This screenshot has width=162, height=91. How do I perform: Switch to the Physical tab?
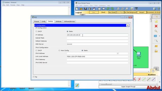[x=36, y=21]
